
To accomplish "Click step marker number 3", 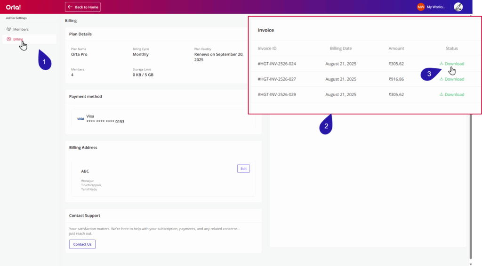I will [429, 74].
